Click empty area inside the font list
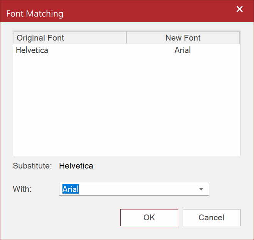This screenshot has height=240, width=254. 126,108
